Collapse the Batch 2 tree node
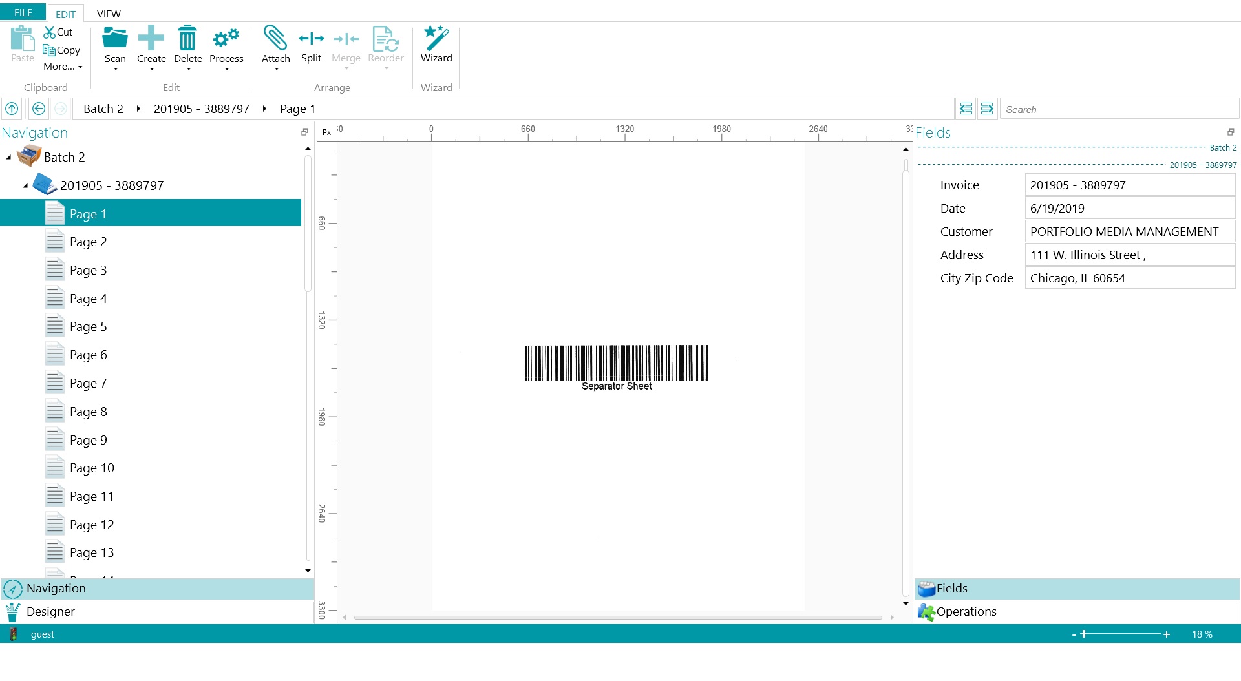This screenshot has width=1241, height=681. pyautogui.click(x=8, y=158)
